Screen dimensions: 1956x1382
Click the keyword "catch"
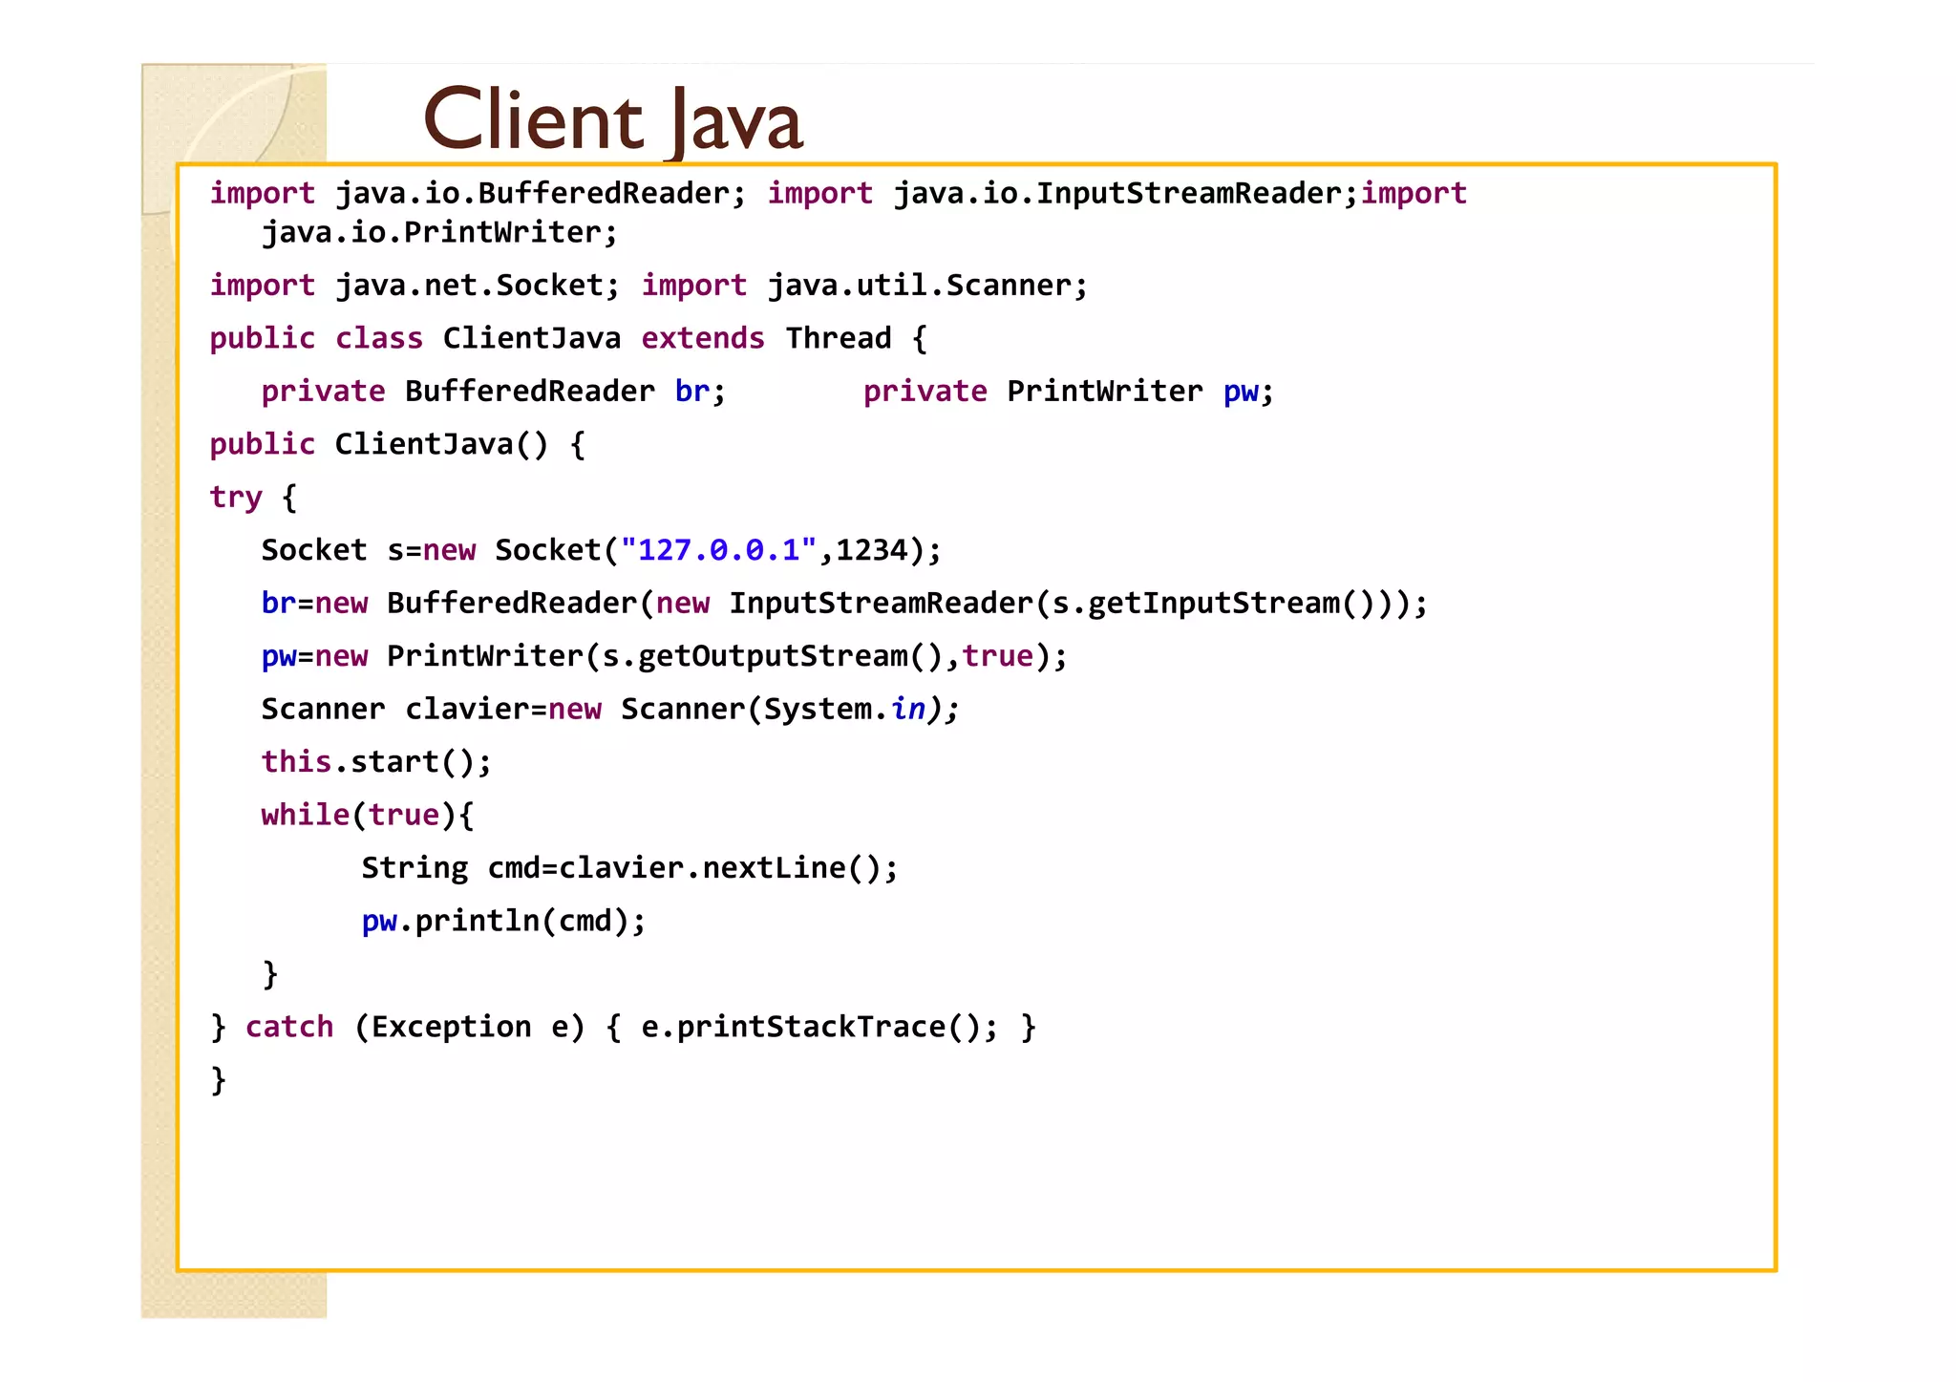289,1027
